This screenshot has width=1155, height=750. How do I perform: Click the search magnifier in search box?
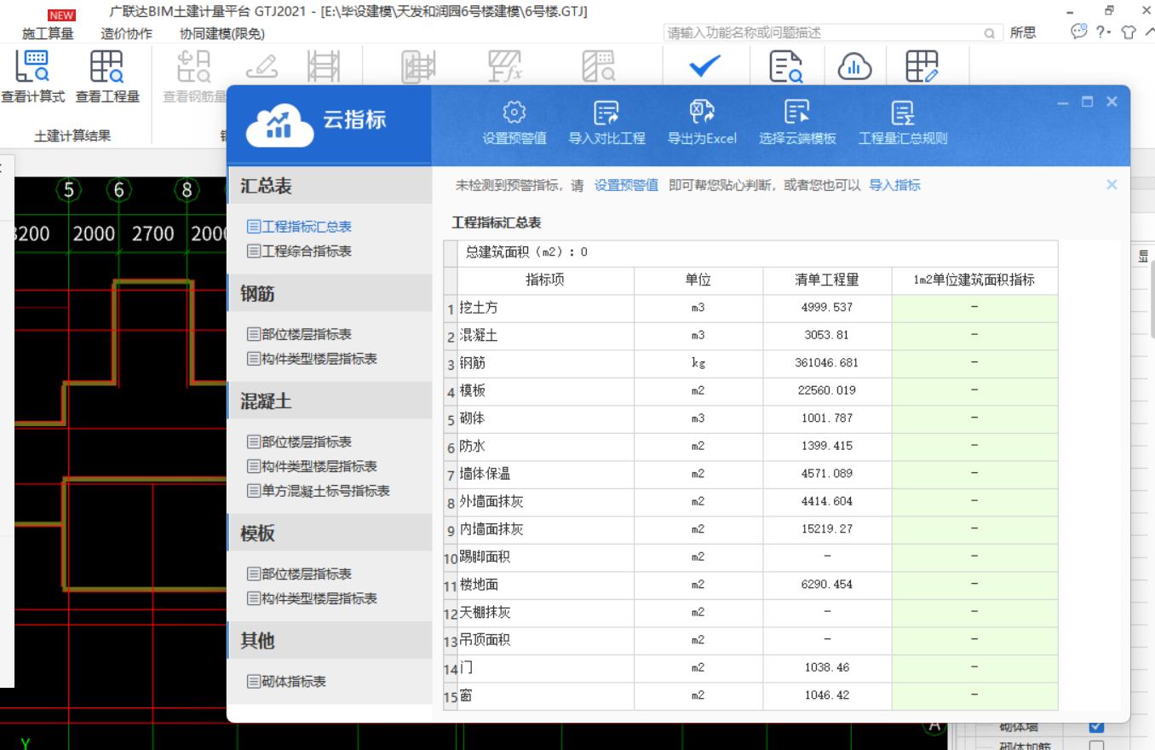point(989,33)
